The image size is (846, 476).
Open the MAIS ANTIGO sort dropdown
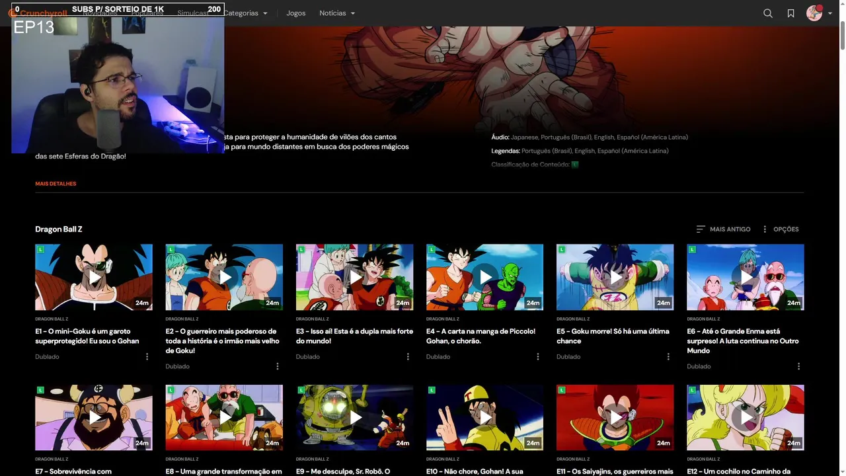coord(723,229)
